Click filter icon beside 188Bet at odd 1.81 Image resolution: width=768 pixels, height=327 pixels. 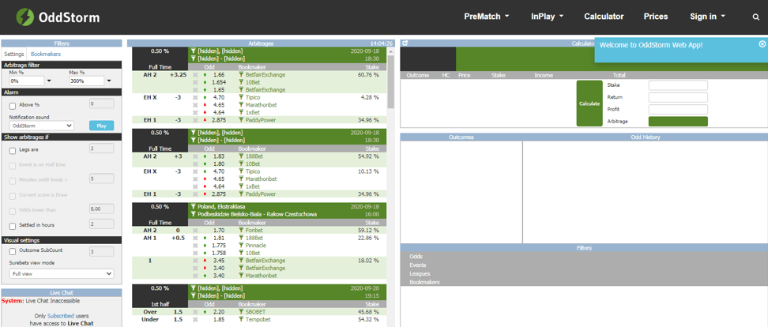click(241, 238)
